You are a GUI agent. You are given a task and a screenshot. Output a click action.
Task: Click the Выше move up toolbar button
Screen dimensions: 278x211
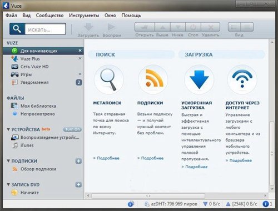click(162, 27)
